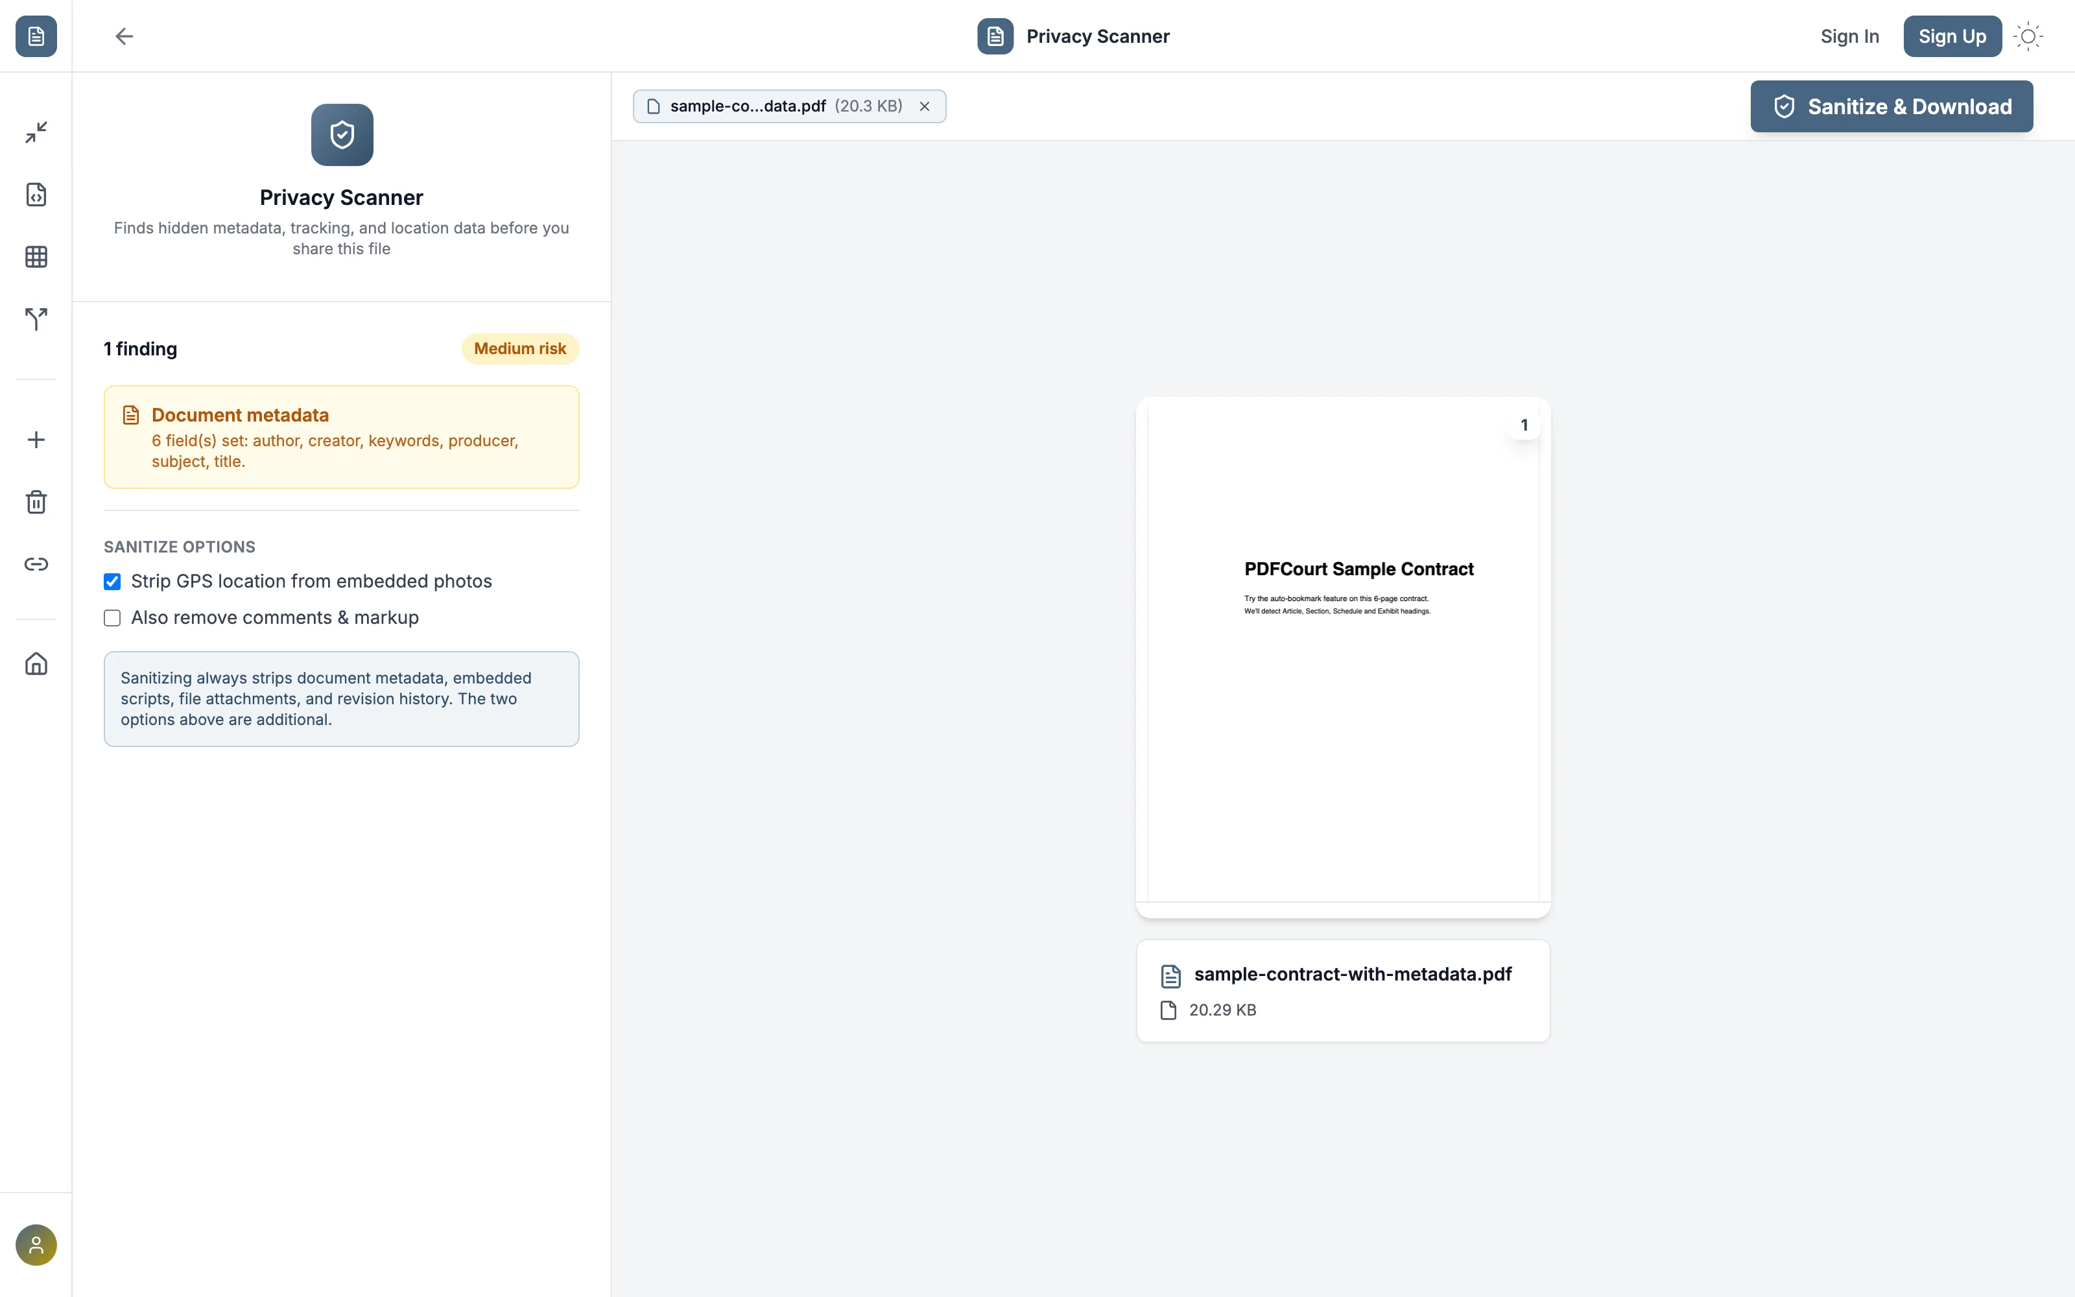Click the plus add icon in sidebar
The height and width of the screenshot is (1297, 2075).
[x=36, y=440]
